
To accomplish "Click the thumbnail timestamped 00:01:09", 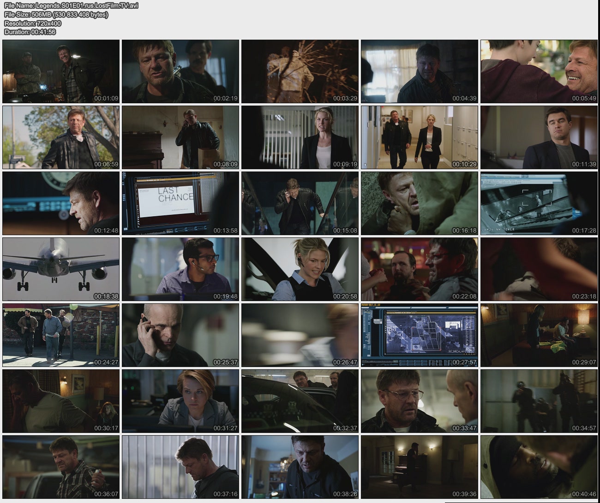I will (61, 71).
